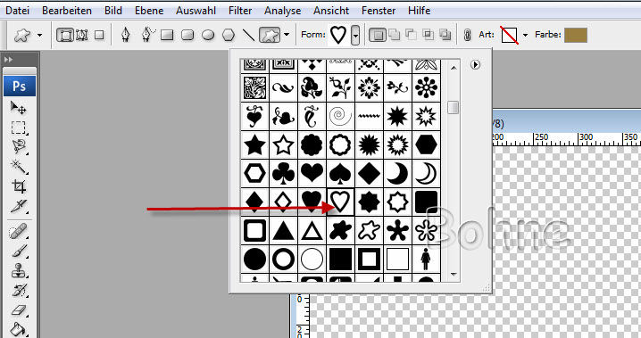Image resolution: width=641 pixels, height=338 pixels.
Task: Select the Line shape tool
Action: [x=248, y=35]
